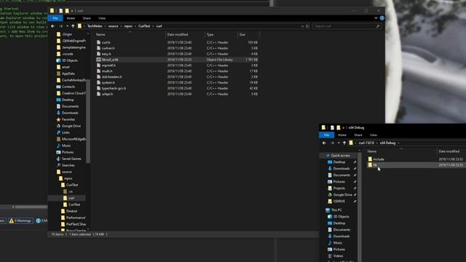Screen dimensions: 466x262
Task: Open Videos under This PC
Action: pos(338,256)
